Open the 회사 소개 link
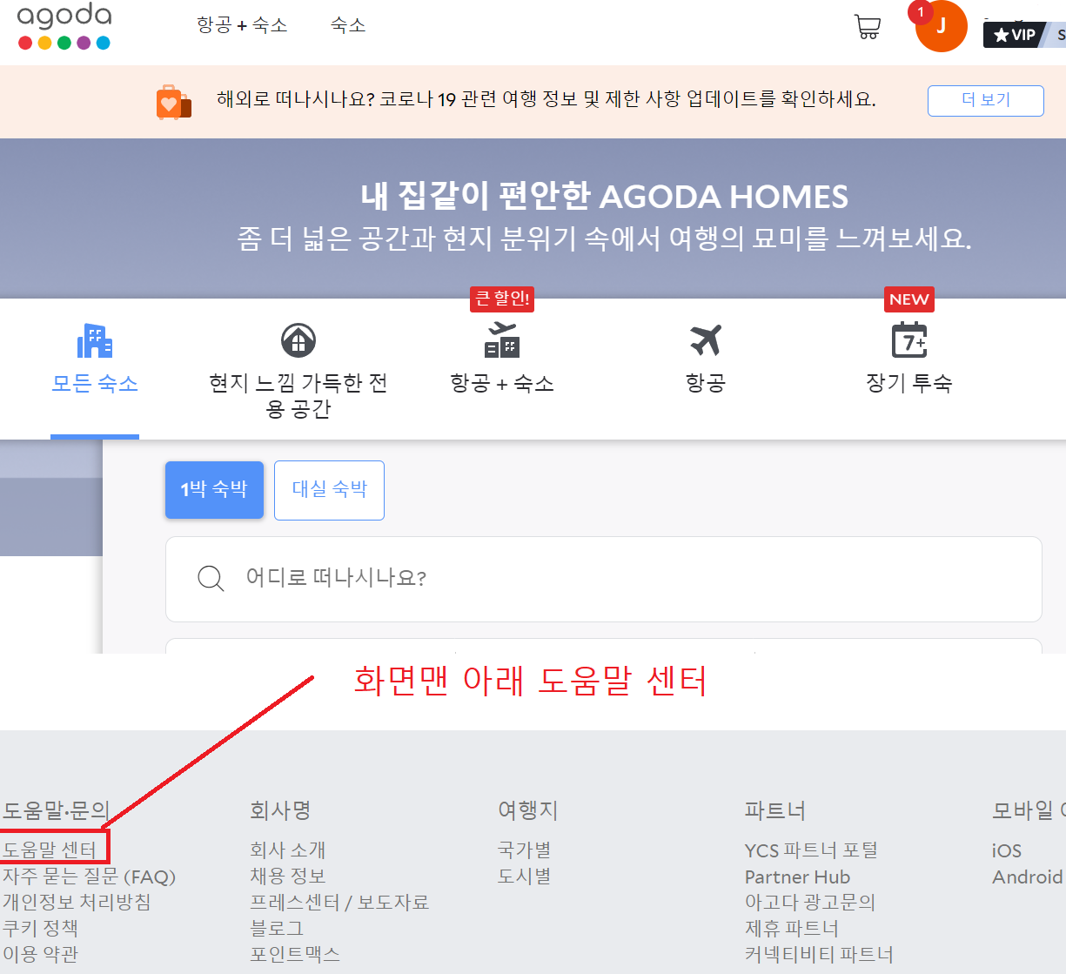The image size is (1066, 974). pos(288,850)
